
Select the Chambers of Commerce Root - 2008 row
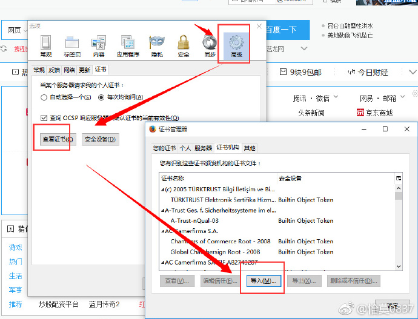[x=277, y=242]
